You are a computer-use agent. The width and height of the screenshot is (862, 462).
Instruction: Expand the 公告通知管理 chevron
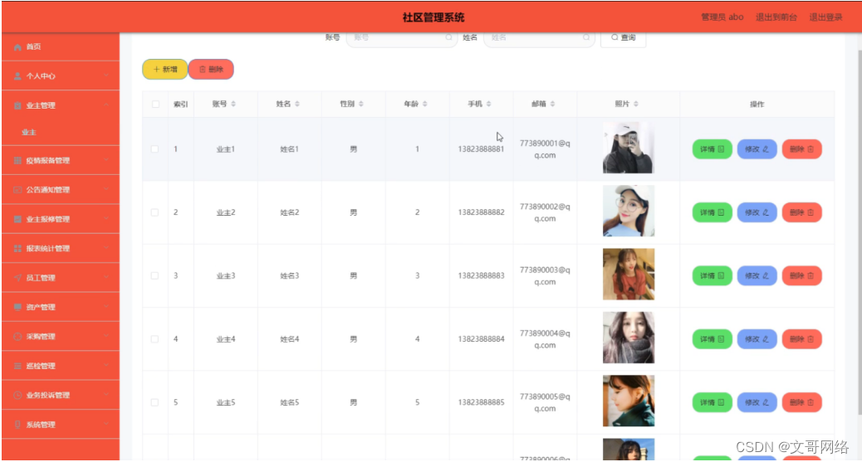[x=106, y=189]
